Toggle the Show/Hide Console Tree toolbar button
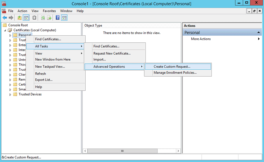This screenshot has height=162, width=264. pyautogui.click(x=26, y=18)
